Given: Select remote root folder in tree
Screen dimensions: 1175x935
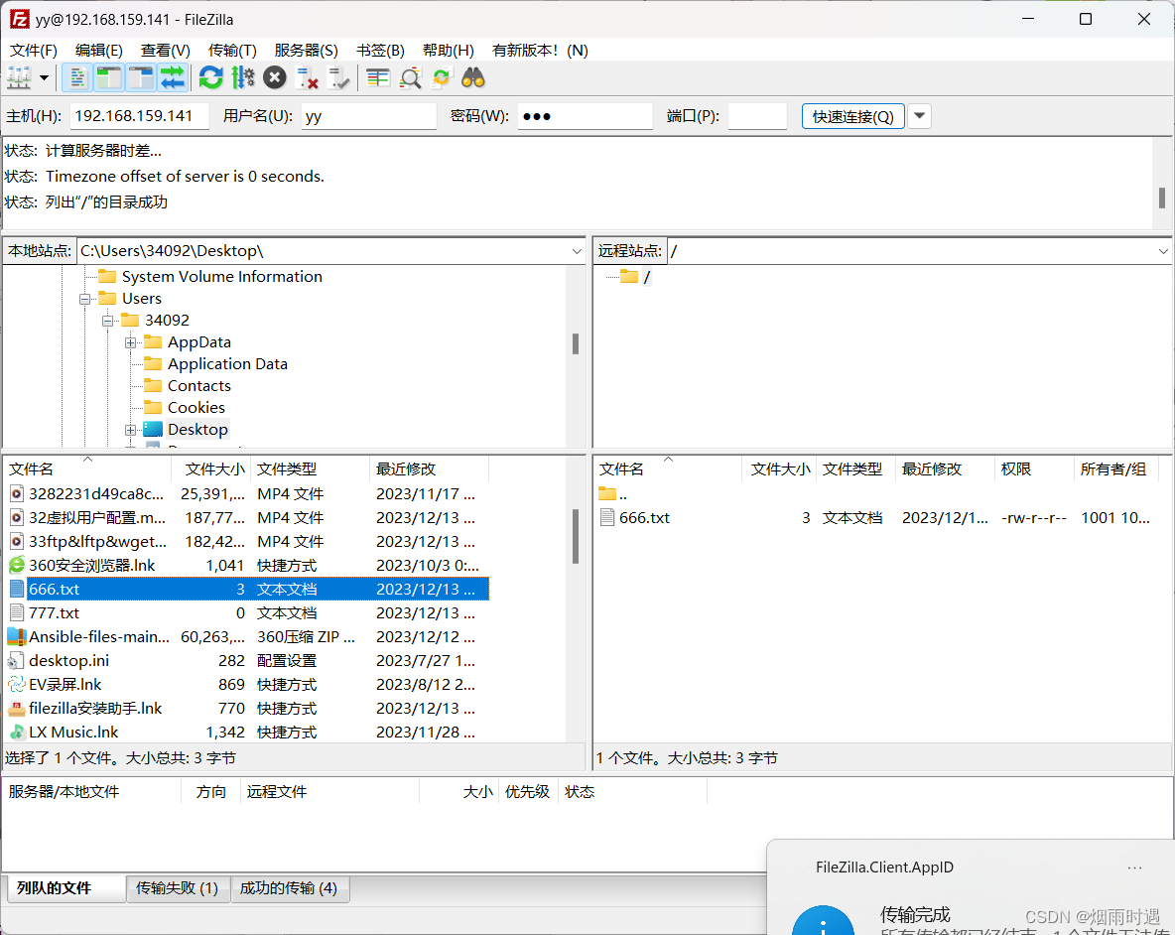Looking at the screenshot, I should pyautogui.click(x=636, y=277).
